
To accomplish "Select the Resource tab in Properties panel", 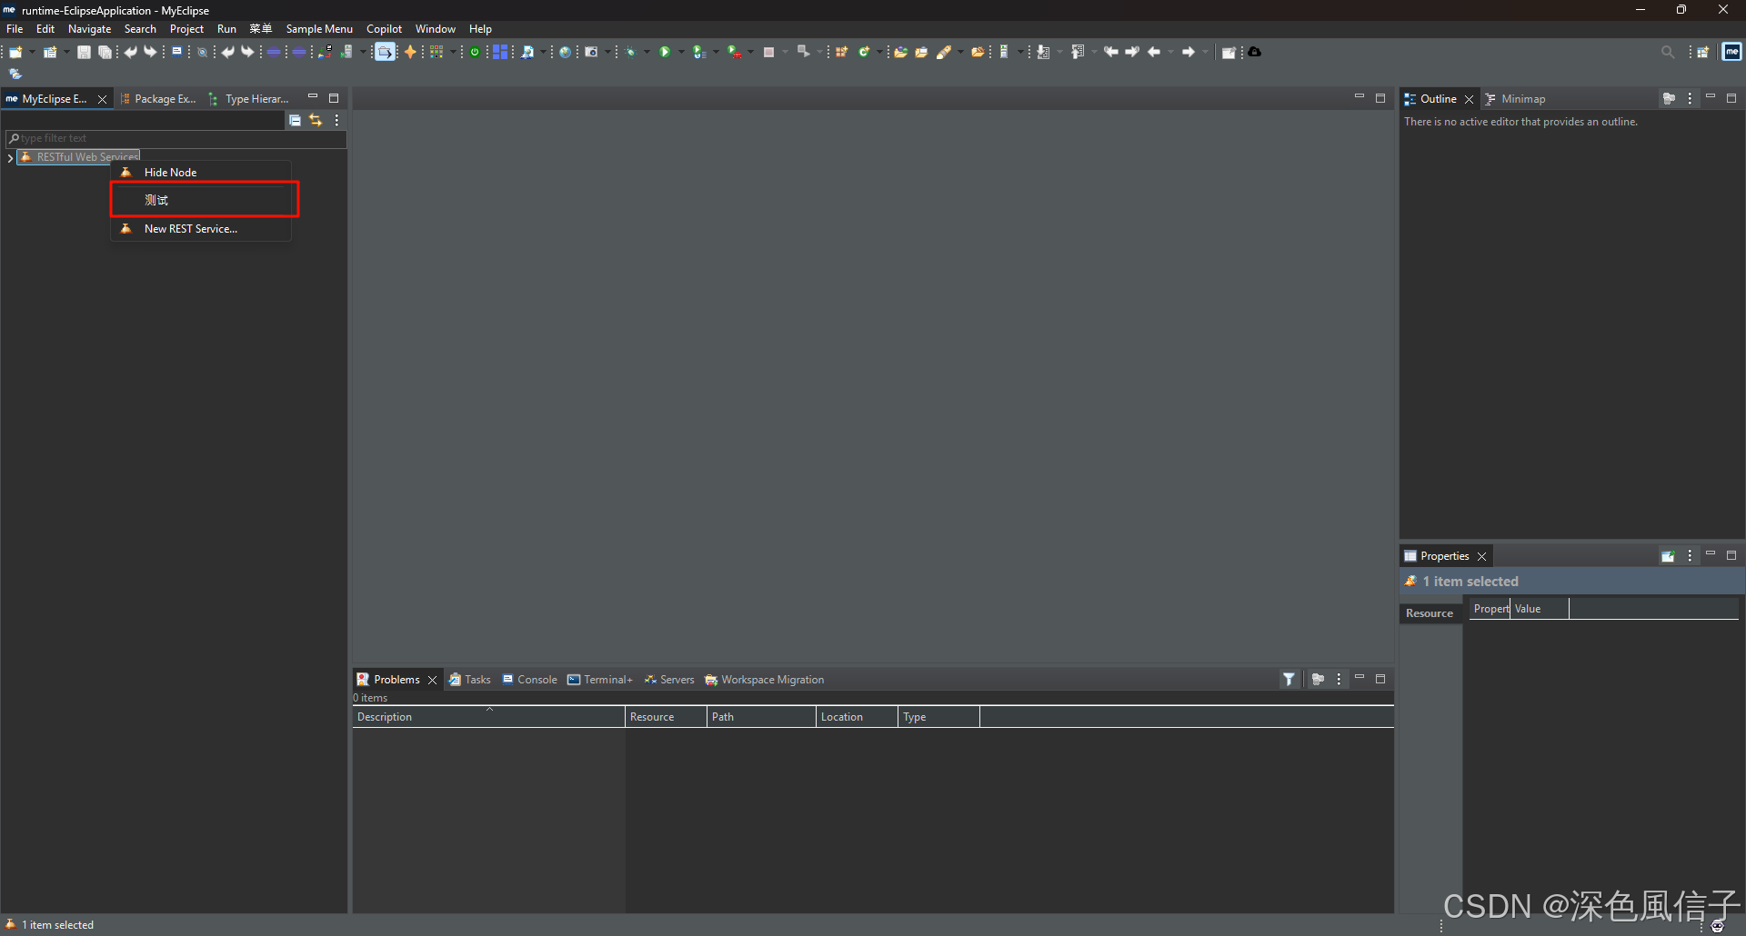I will pyautogui.click(x=1430, y=613).
